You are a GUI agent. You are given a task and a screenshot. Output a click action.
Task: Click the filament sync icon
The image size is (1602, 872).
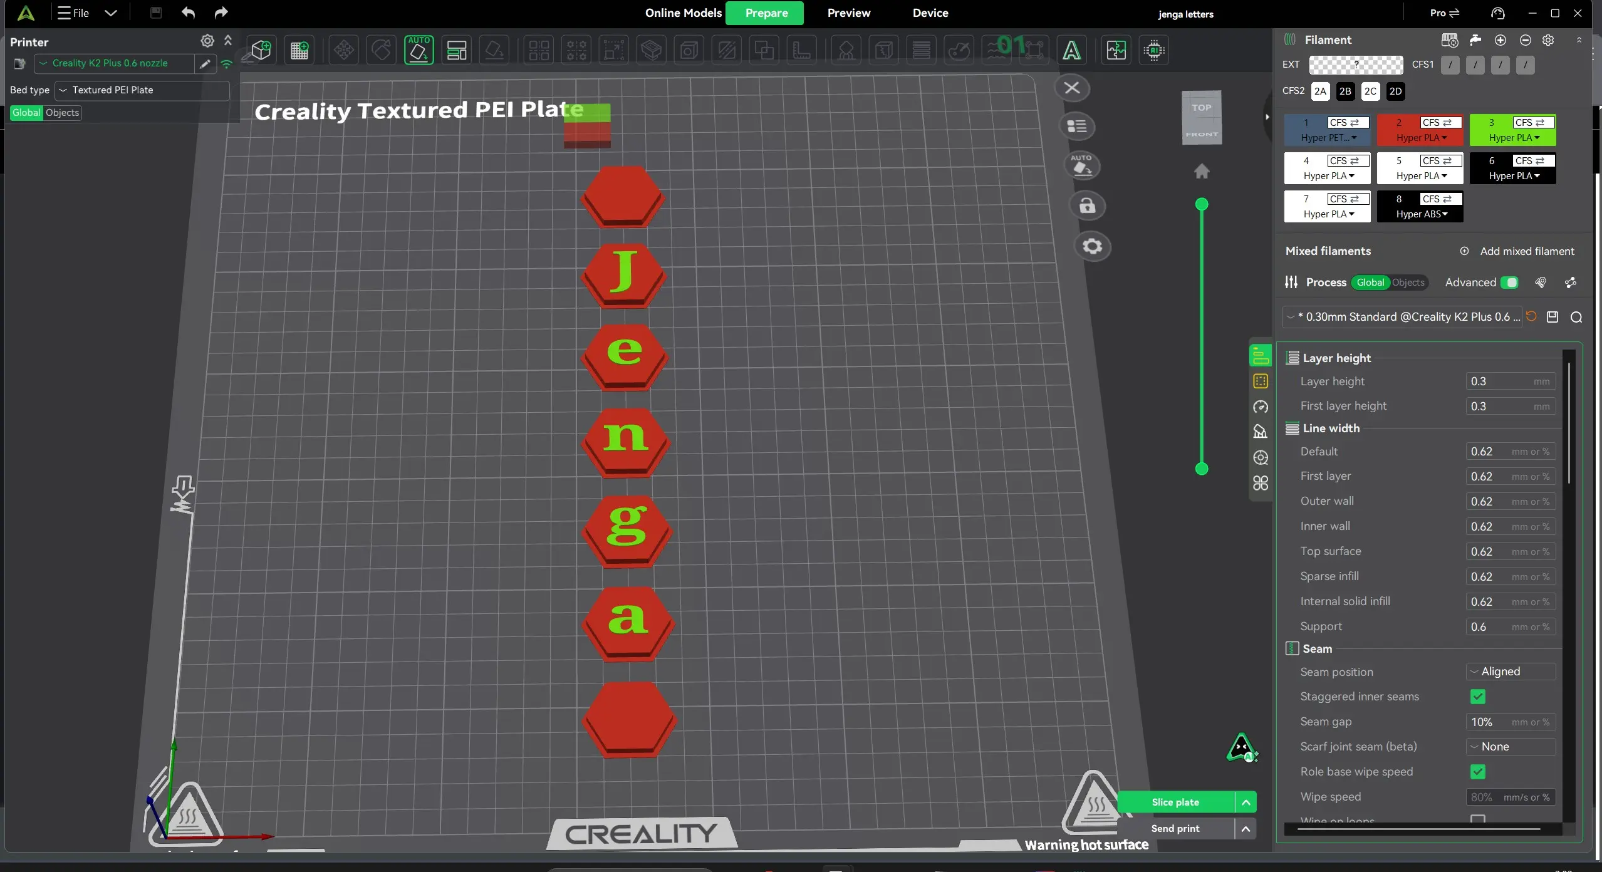[1450, 40]
